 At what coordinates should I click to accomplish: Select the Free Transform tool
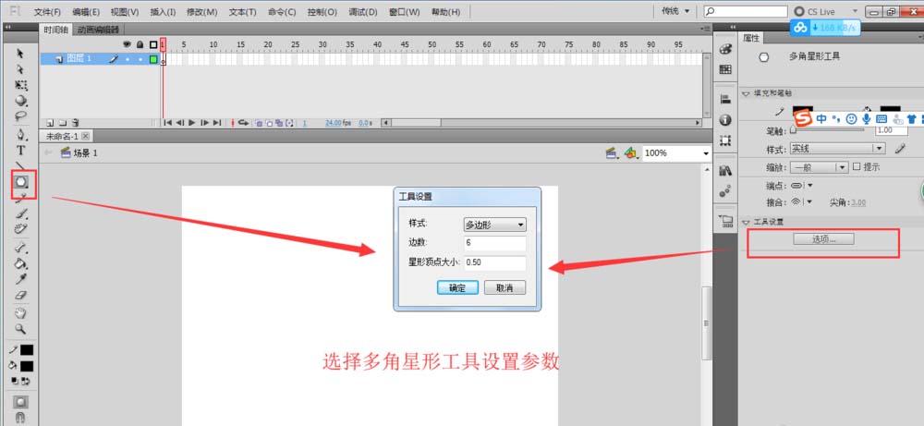(20, 85)
